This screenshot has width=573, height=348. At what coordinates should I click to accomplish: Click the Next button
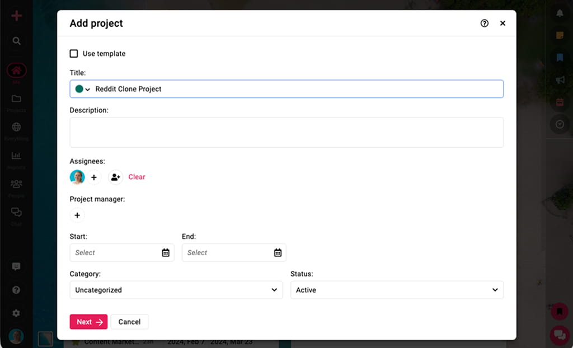[x=88, y=322]
